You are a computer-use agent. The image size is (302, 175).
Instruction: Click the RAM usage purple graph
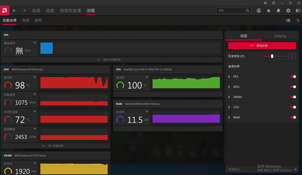pyautogui.click(x=186, y=117)
